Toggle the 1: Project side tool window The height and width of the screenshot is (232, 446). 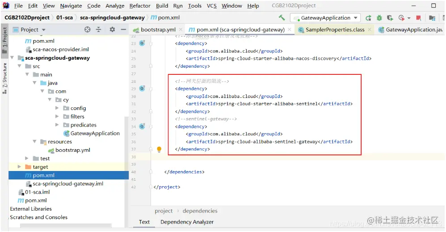pos(4,40)
